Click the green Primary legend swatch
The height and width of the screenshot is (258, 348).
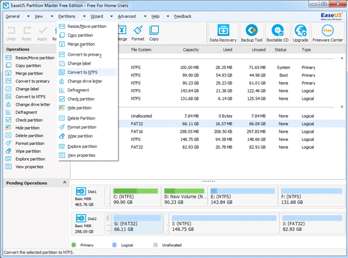(73, 245)
